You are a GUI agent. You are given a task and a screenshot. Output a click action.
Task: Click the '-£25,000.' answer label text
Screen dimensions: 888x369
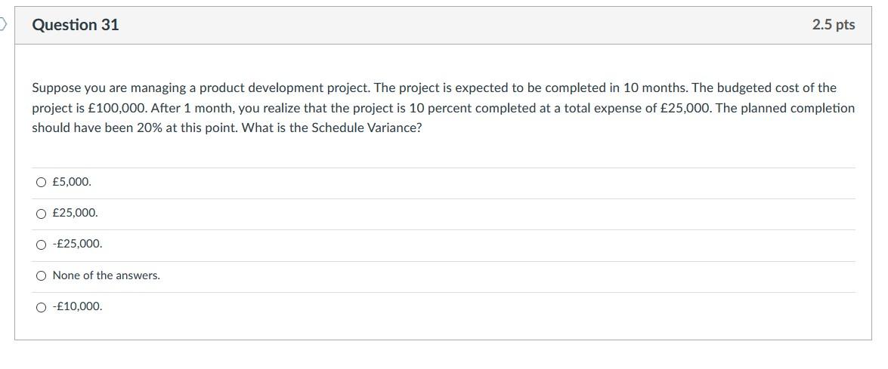77,244
